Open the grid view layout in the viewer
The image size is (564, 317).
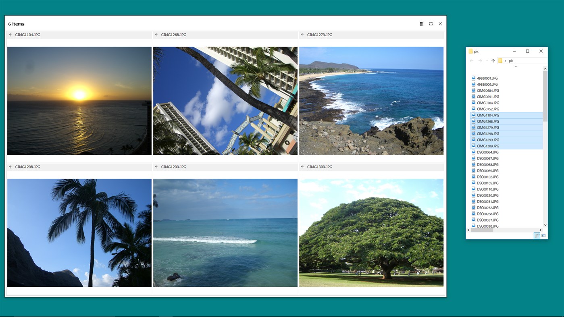click(x=421, y=24)
